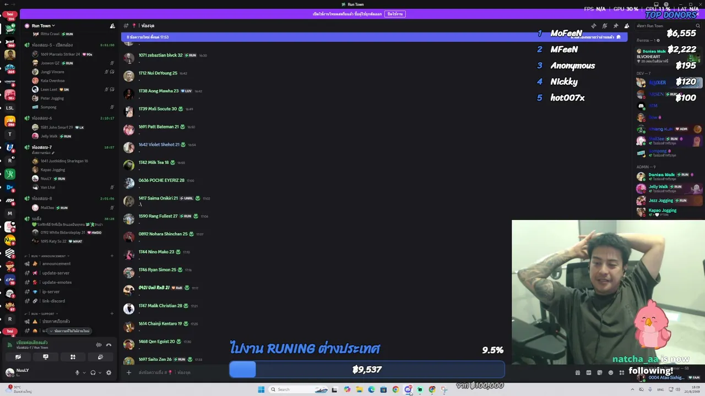Click the Windows taskbar Search box
Viewport: 705px width, 396px height.
pyautogui.click(x=297, y=389)
